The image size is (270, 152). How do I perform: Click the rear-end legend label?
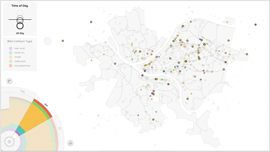point(19,48)
